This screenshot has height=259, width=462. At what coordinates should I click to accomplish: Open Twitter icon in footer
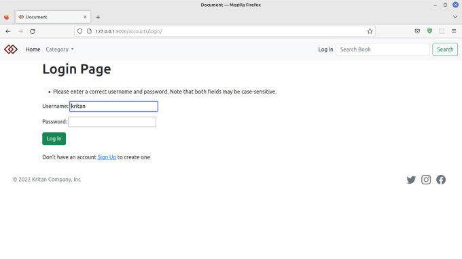411,180
